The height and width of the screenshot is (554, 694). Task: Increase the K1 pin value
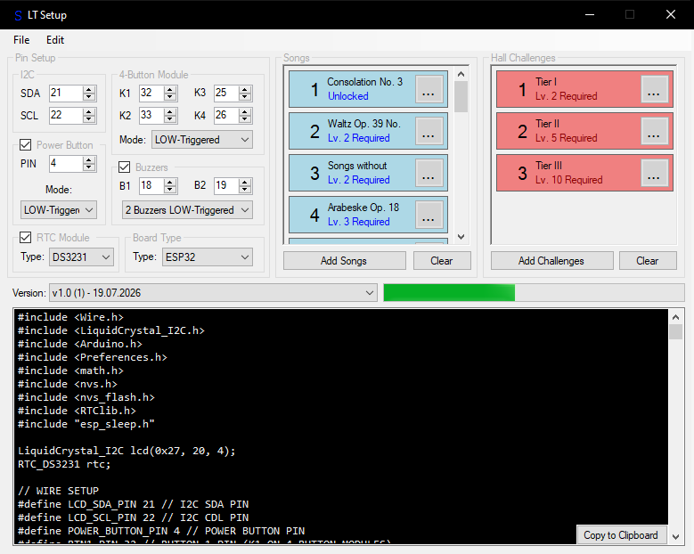170,89
